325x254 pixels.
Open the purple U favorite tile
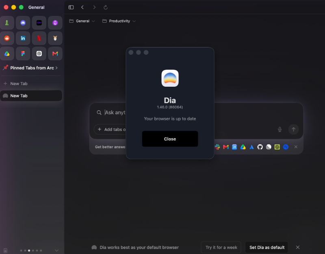55,23
